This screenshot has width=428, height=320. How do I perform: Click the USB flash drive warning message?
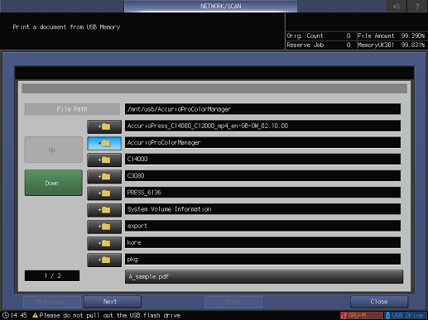[110, 315]
